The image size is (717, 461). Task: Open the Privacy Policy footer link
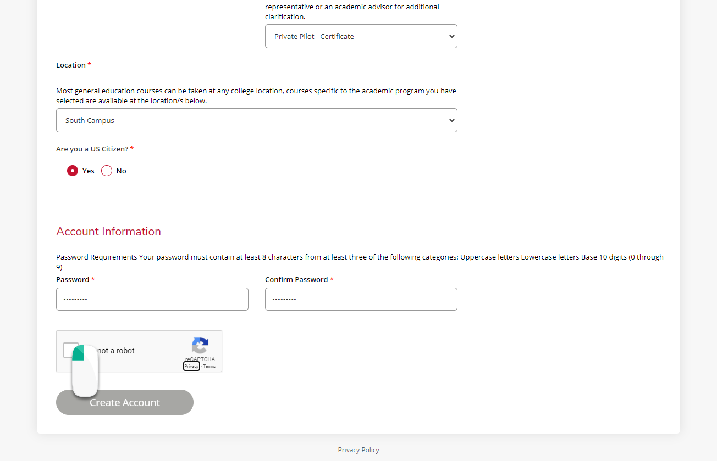(358, 449)
